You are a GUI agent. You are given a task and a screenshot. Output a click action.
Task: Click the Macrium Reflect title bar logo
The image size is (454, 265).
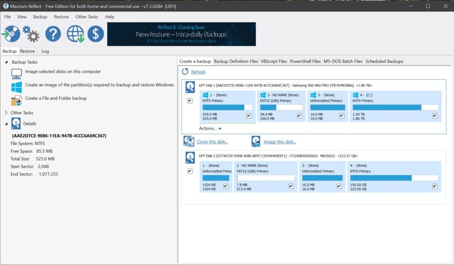click(5, 6)
